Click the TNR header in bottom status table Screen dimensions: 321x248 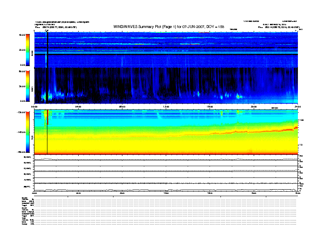(24, 218)
